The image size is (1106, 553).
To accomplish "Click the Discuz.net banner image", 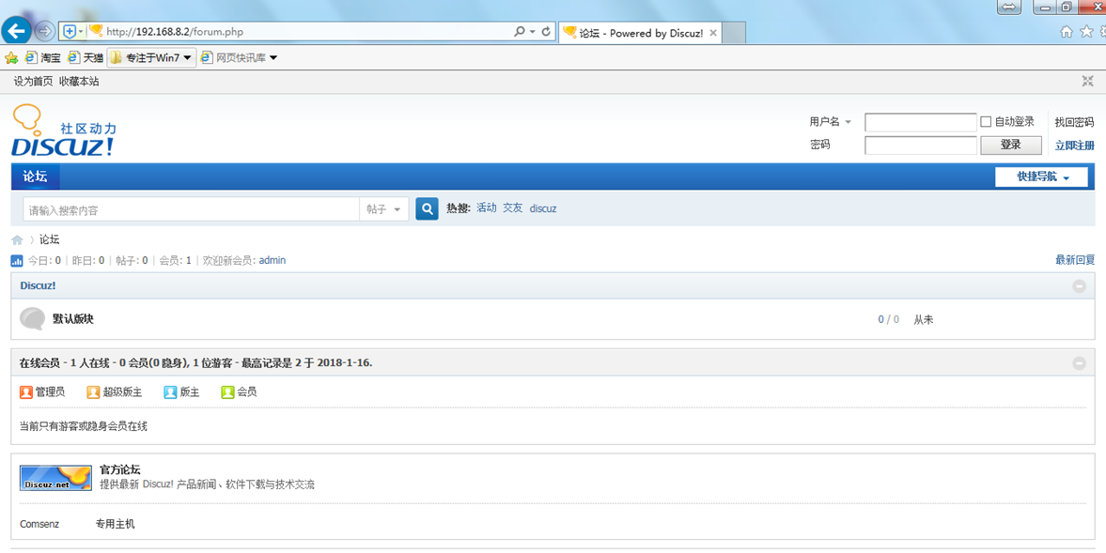I will (x=55, y=478).
